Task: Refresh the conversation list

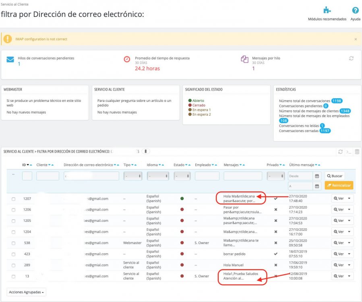Action: pos(341,152)
